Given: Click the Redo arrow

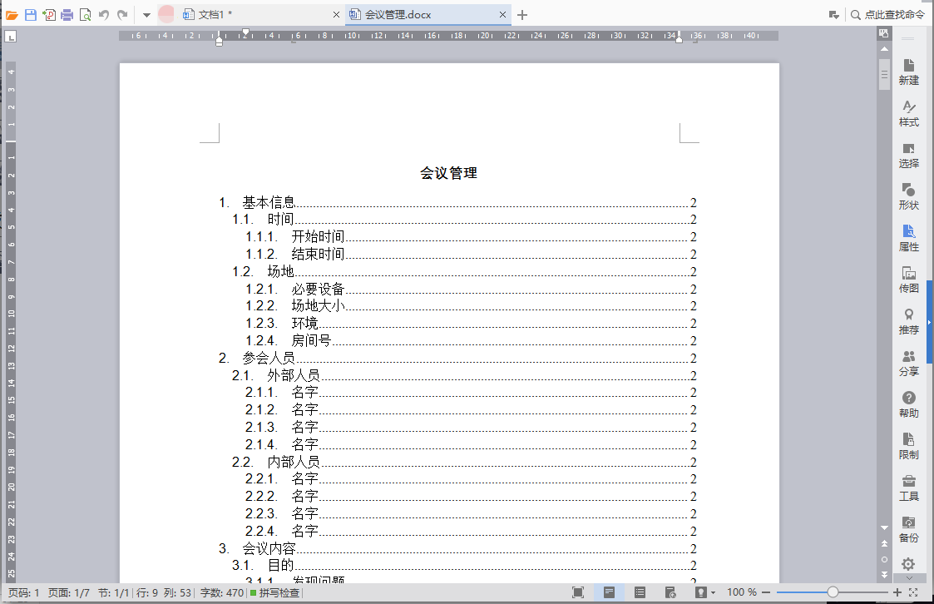Looking at the screenshot, I should 122,15.
